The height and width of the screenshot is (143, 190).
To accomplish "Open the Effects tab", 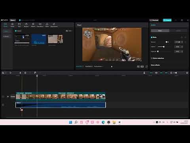I will 33,25.
